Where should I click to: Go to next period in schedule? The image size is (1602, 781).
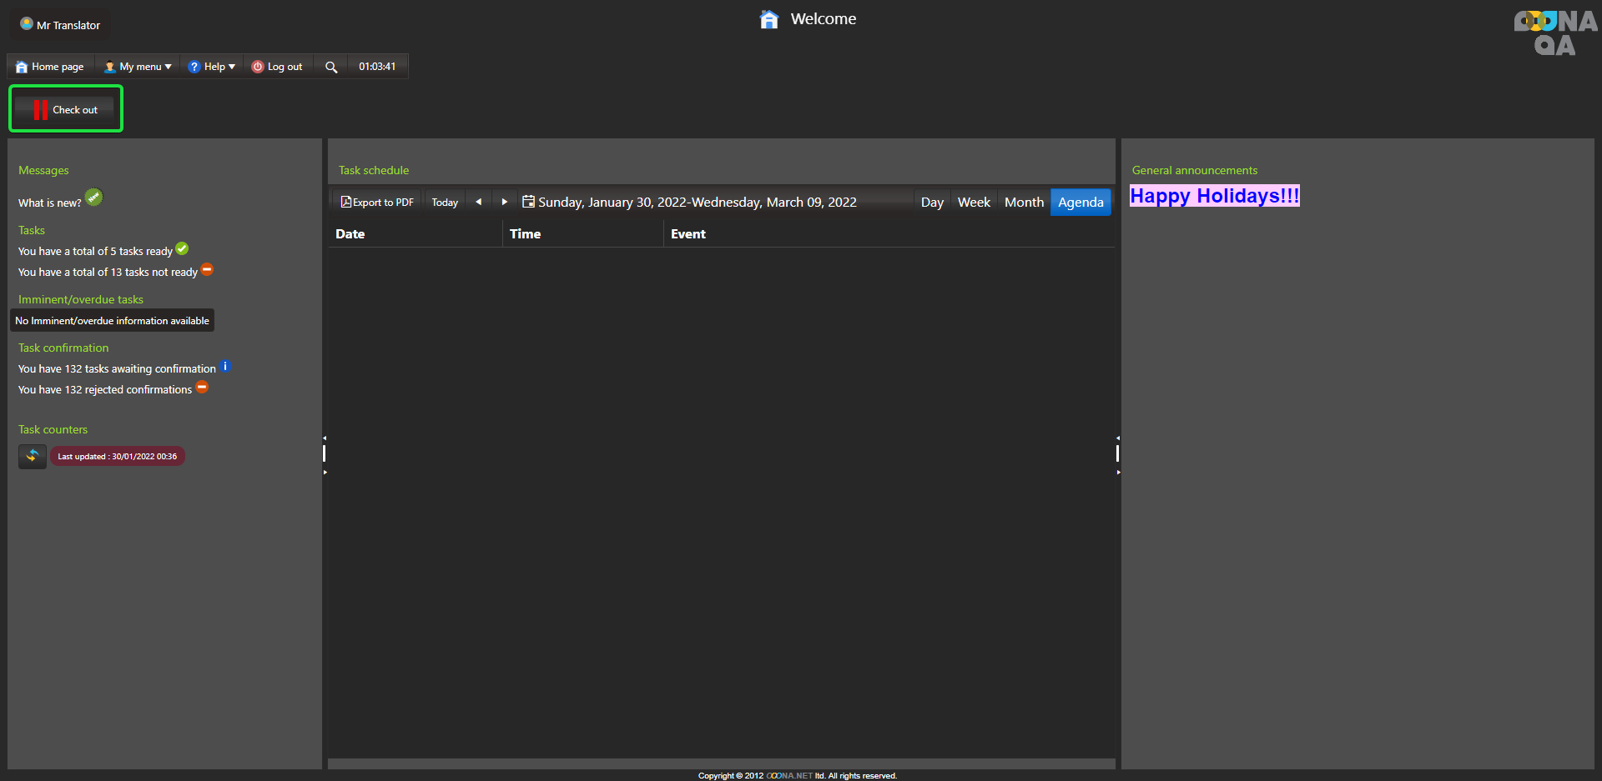point(504,202)
